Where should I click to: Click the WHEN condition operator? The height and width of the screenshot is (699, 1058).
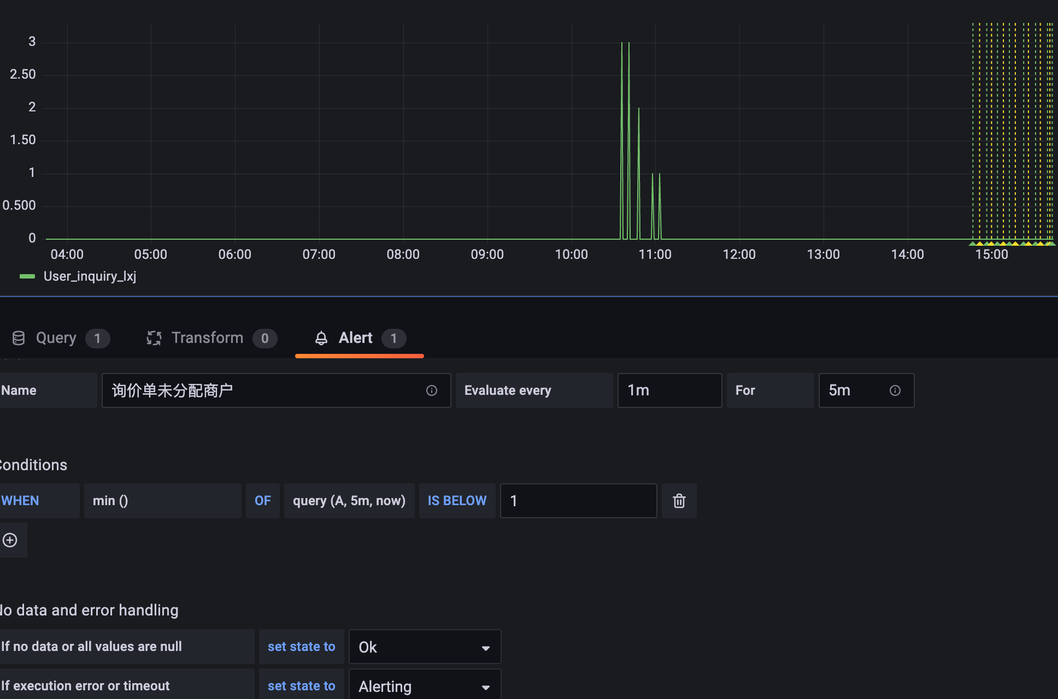[x=39, y=501]
